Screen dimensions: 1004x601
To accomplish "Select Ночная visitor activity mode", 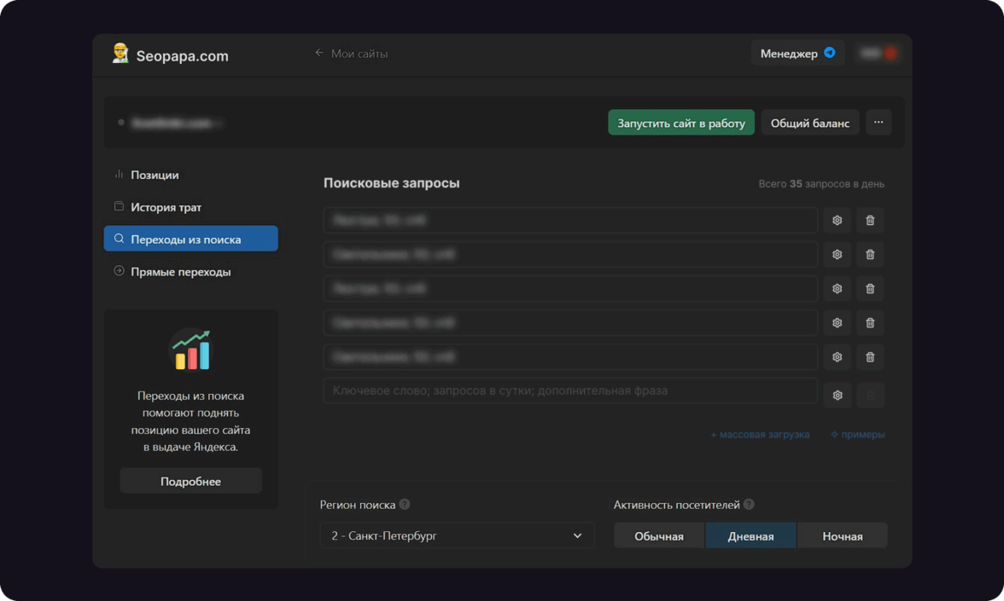I will point(842,536).
